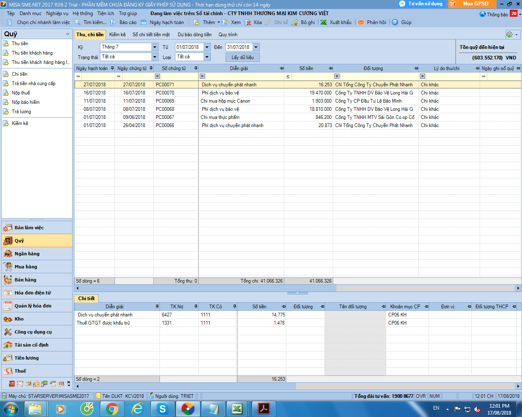The height and width of the screenshot is (417, 522).
Task: Expand the sidebar module overflow chevron
Action: (69, 384)
